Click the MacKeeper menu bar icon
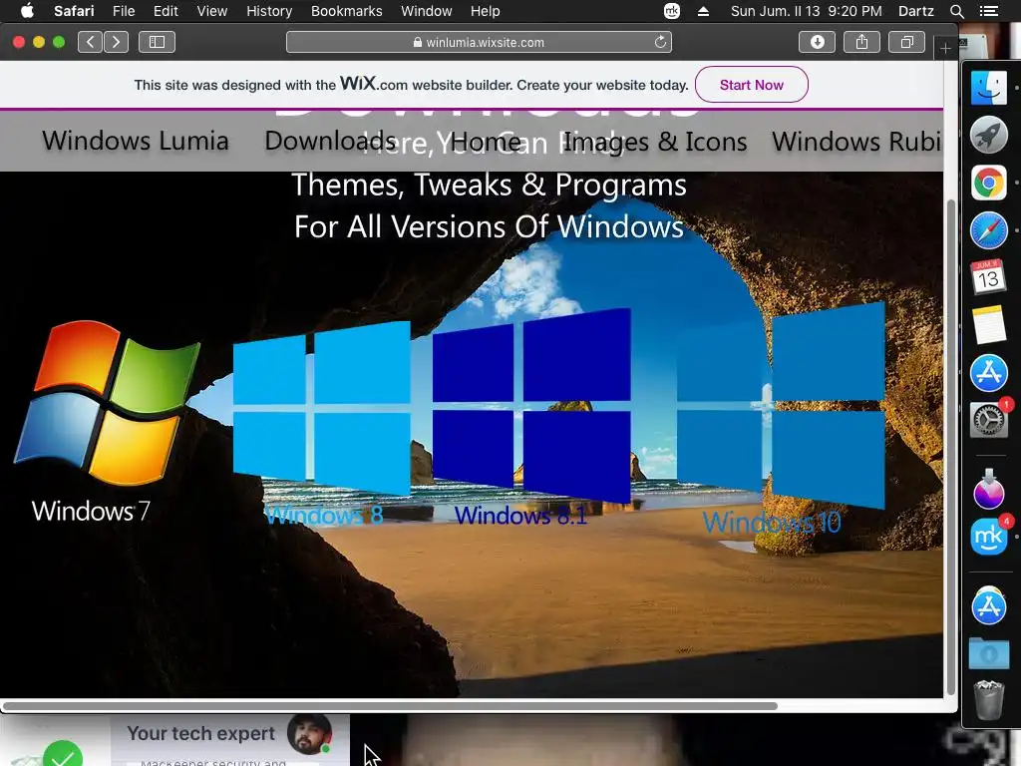The height and width of the screenshot is (766, 1021). pos(671,11)
